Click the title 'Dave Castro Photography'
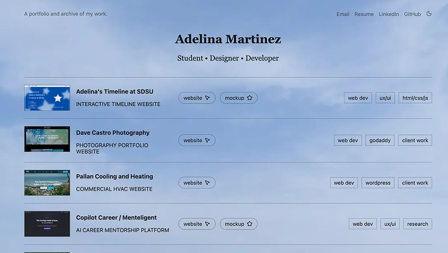 tap(113, 133)
